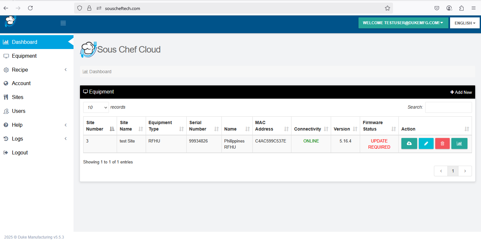Select page 1 in the pagination
Image resolution: width=481 pixels, height=245 pixels.
coord(453,171)
